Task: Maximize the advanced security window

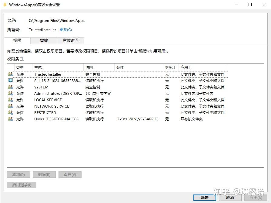Action: pos(250,5)
